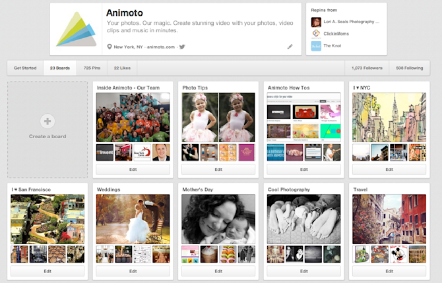Open The Knot logo icon

click(316, 46)
